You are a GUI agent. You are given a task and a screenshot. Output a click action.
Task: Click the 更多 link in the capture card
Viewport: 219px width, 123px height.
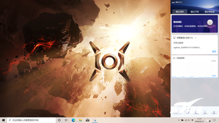[214, 52]
